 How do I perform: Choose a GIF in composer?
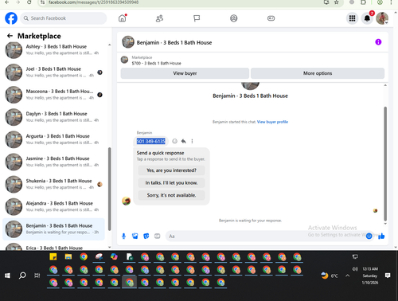[x=158, y=236]
